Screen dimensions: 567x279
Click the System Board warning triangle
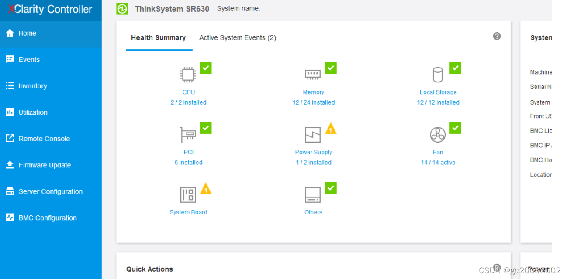point(206,189)
